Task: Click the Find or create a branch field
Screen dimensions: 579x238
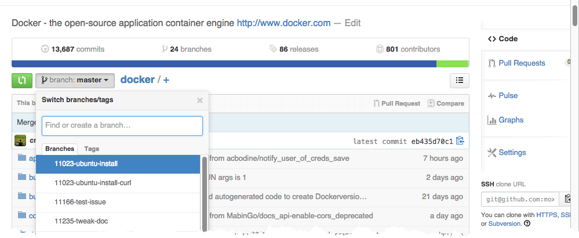Action: coord(122,125)
